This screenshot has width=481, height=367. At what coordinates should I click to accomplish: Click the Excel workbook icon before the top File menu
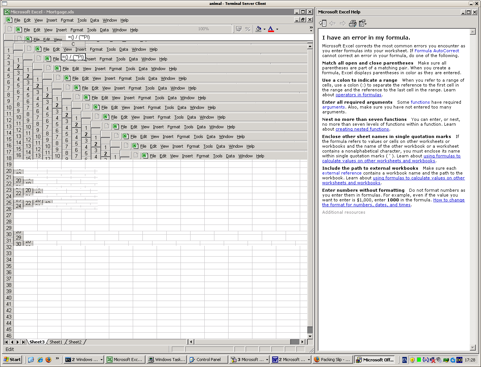[9, 20]
